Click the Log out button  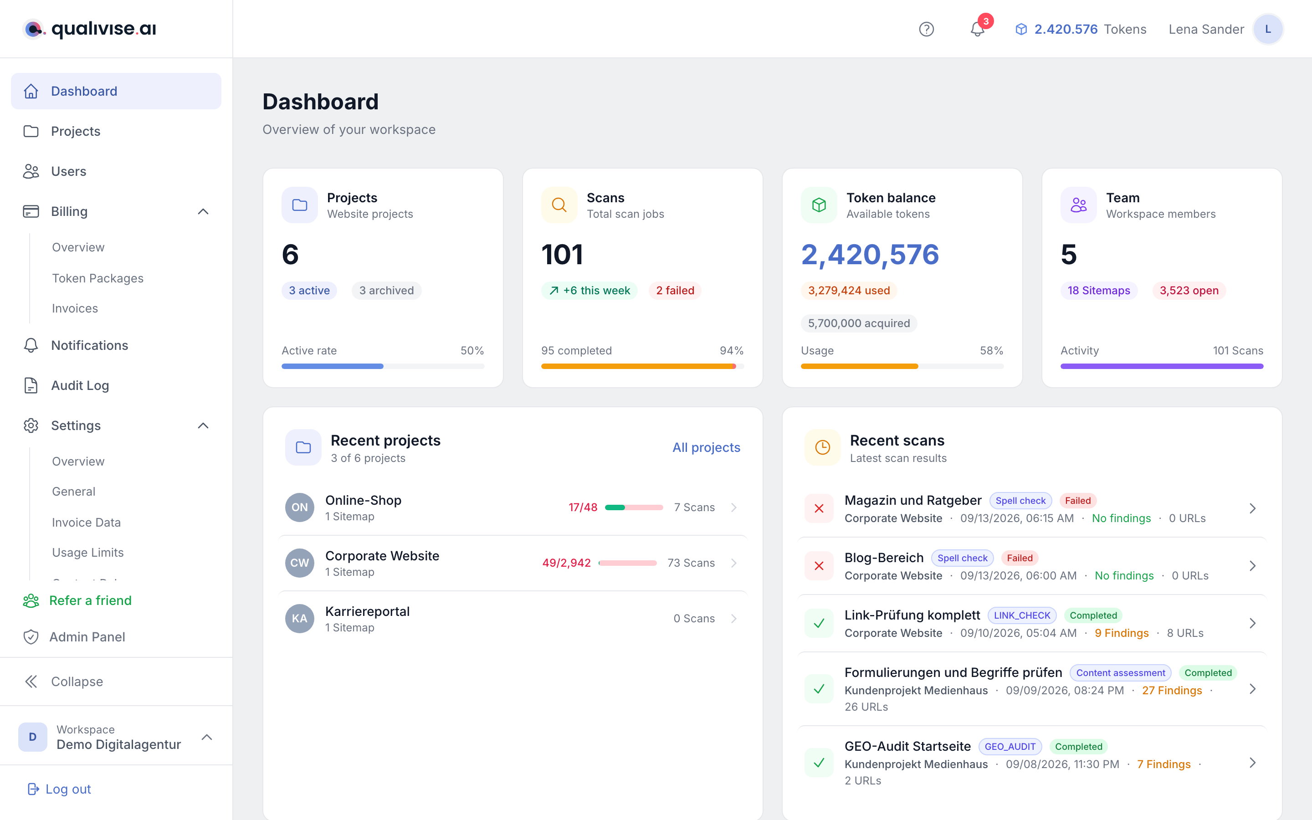pyautogui.click(x=59, y=789)
